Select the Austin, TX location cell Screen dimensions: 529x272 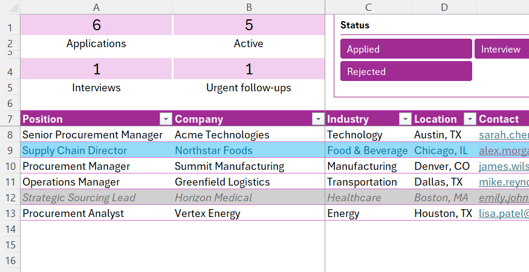tap(444, 135)
